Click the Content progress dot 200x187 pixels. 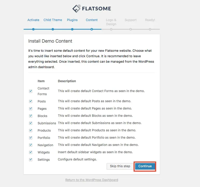coord(92,29)
